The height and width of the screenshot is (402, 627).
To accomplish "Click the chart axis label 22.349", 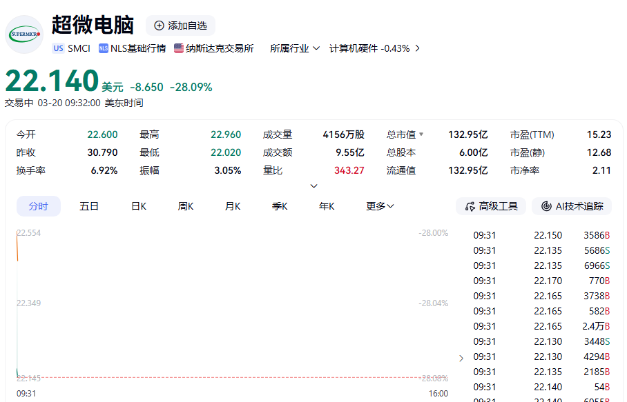I will [x=29, y=303].
